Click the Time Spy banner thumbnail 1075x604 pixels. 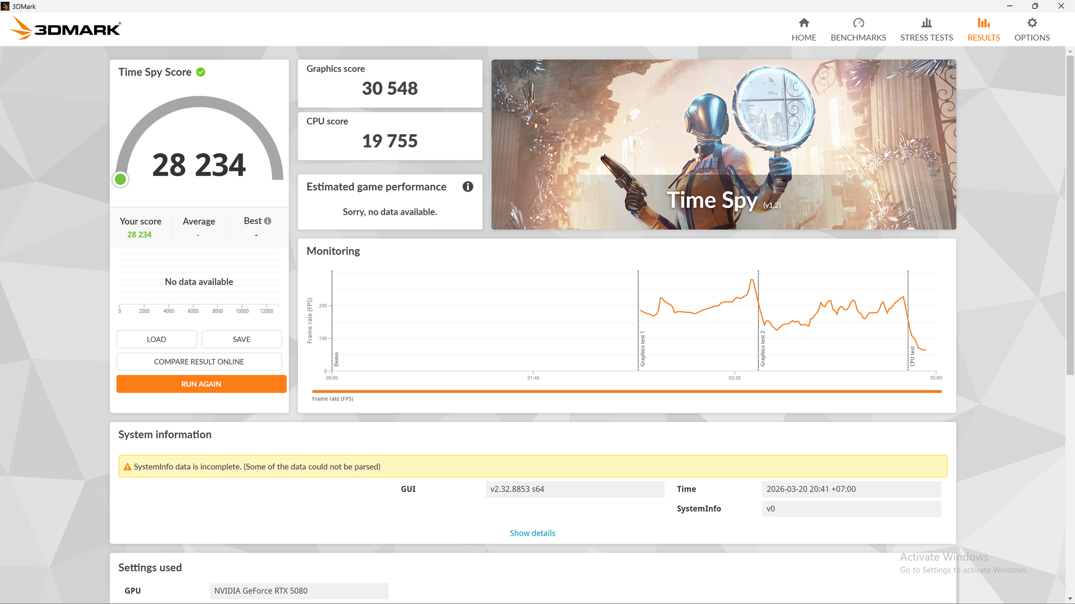pyautogui.click(x=723, y=144)
